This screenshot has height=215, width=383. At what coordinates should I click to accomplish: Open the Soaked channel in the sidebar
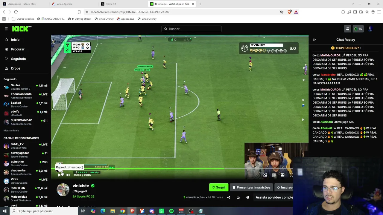point(25,105)
